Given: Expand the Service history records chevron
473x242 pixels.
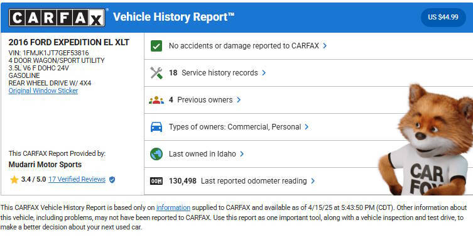Looking at the screenshot, I should click(264, 73).
